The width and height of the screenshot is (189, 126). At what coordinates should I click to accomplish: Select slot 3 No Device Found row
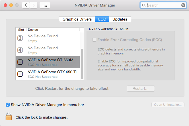48,38
